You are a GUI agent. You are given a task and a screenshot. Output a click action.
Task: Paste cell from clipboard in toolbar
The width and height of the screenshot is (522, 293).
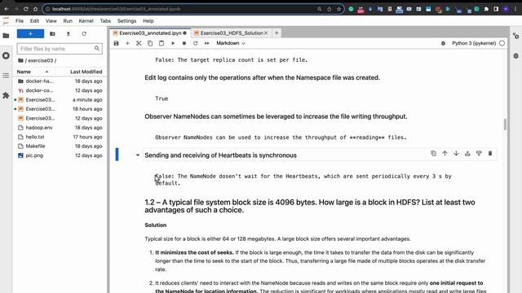click(161, 43)
